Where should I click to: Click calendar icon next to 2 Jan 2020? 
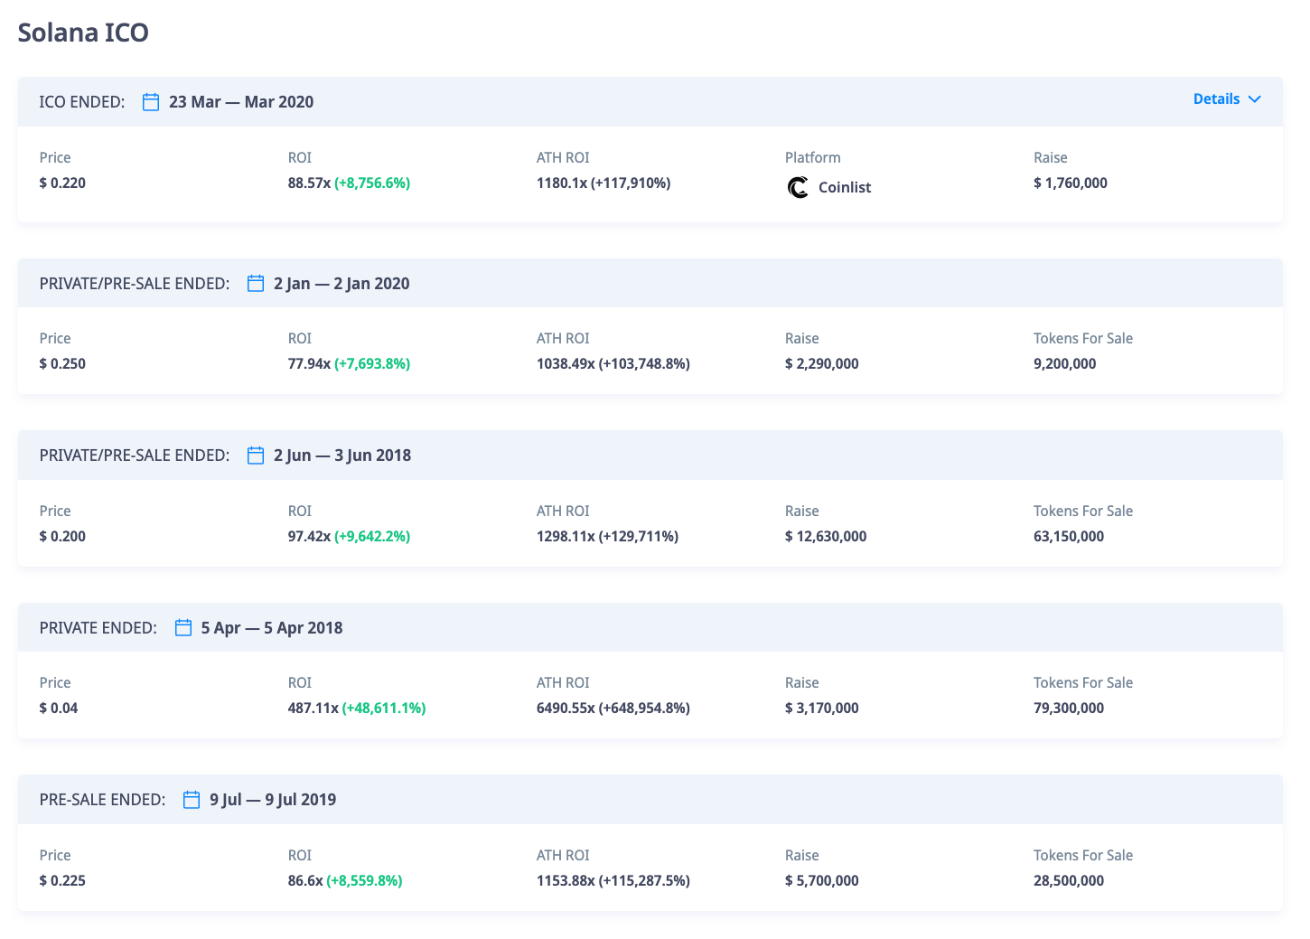tap(256, 284)
